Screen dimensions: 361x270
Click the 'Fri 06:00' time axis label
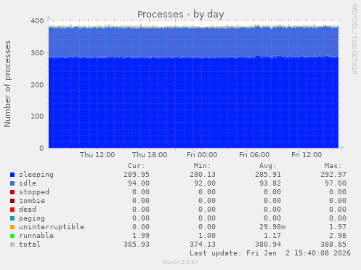[254, 155]
